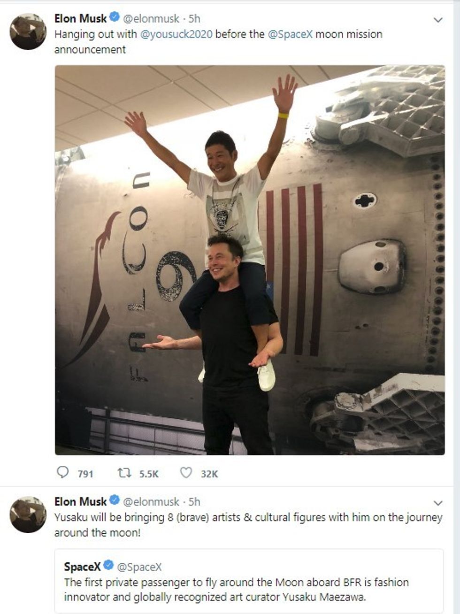Like the tweet with the heart icon
The height and width of the screenshot is (614, 460).
(x=186, y=472)
